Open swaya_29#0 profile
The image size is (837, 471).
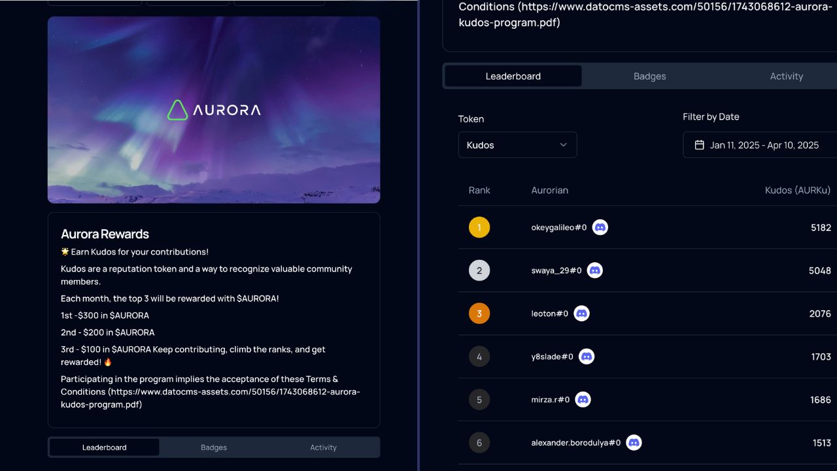coord(556,271)
